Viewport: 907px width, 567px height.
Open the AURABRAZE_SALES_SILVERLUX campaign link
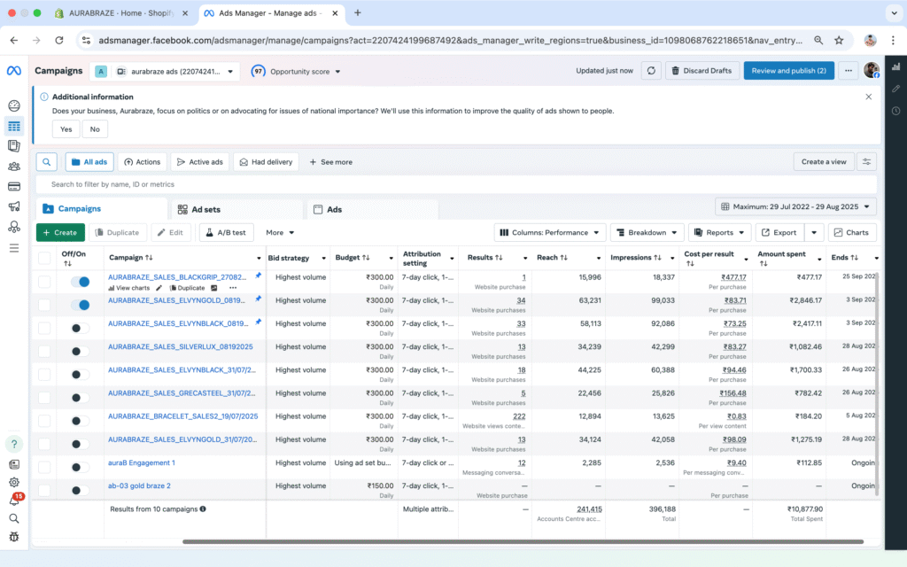pos(180,346)
